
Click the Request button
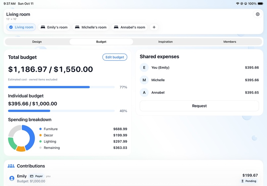click(199, 106)
